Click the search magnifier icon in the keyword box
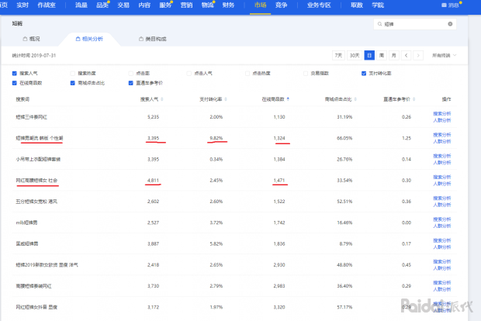The height and width of the screenshot is (321, 481). pyautogui.click(x=379, y=24)
